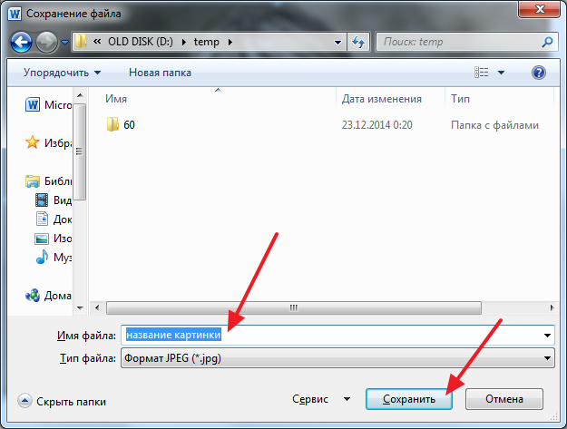Click the greyed Forward arrow button
The width and height of the screenshot is (567, 429).
point(47,43)
